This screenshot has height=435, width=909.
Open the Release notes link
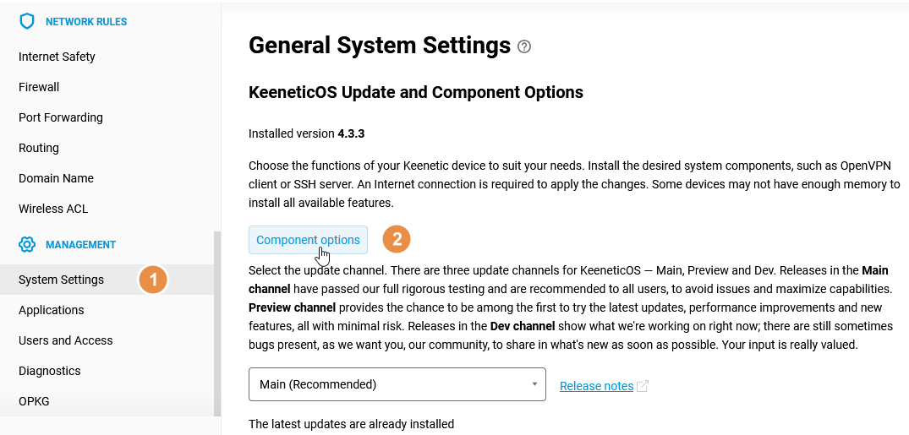pos(596,386)
